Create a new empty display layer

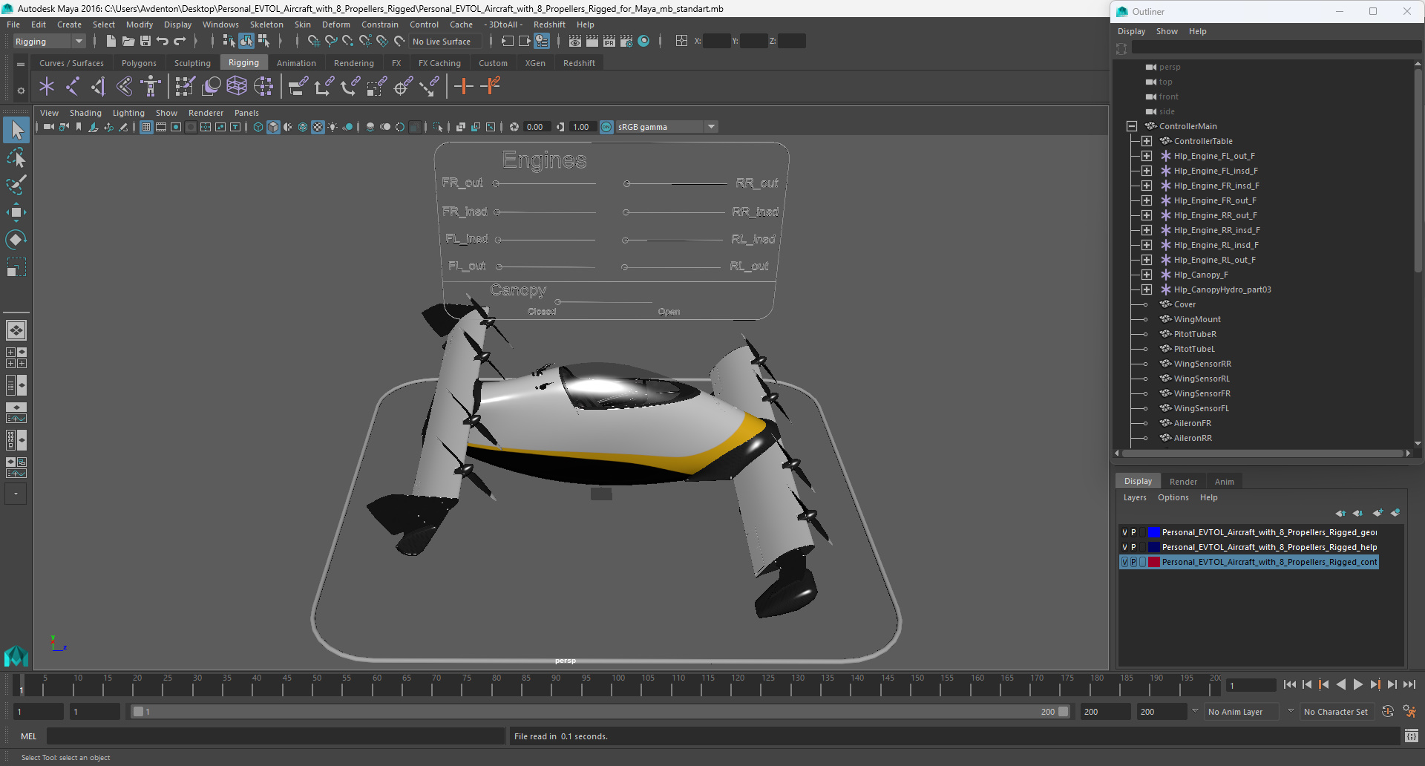pos(1378,513)
